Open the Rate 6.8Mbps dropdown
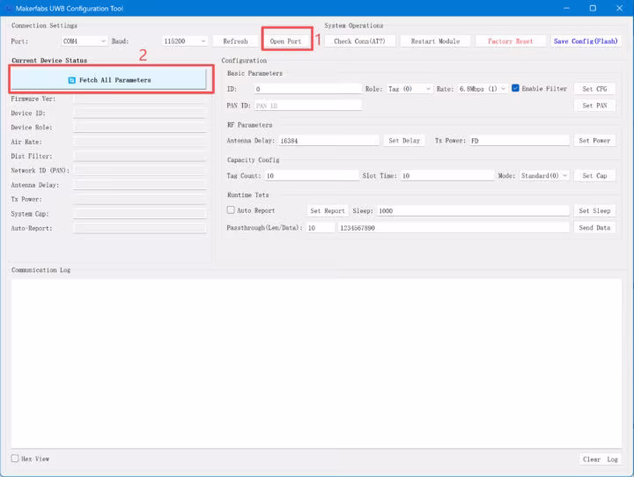634x477 pixels. coord(483,89)
